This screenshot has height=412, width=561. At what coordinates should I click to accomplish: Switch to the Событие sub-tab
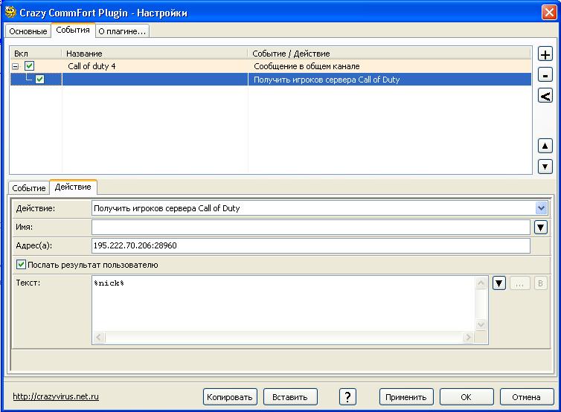29,188
